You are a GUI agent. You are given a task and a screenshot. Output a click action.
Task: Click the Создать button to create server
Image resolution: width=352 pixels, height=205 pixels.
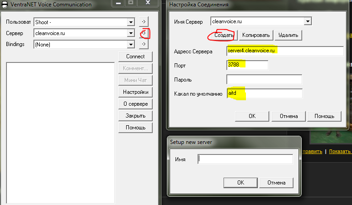pos(224,35)
